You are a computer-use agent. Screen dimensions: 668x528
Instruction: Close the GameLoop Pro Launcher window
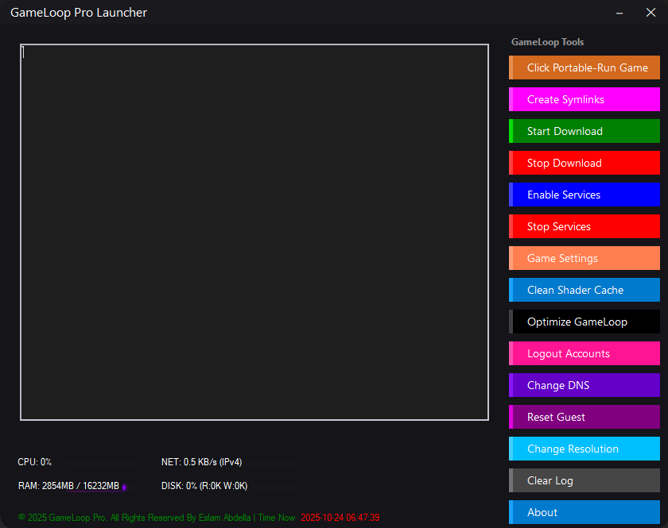tap(651, 13)
